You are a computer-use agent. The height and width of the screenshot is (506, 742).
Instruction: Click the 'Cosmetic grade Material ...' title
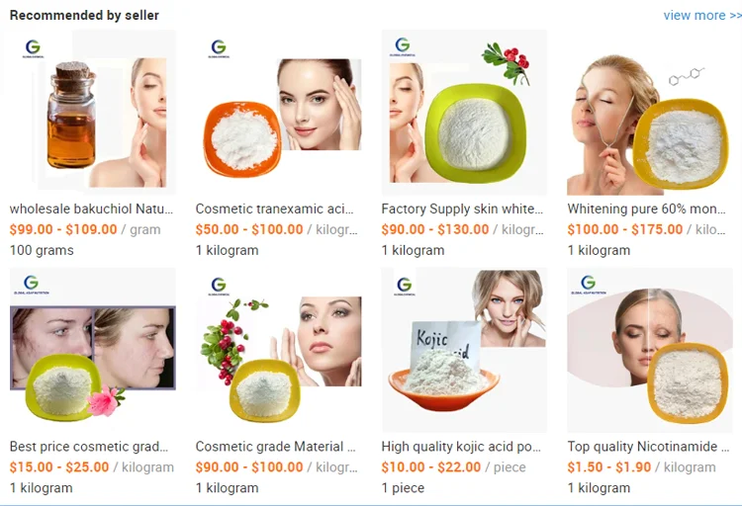pos(275,447)
